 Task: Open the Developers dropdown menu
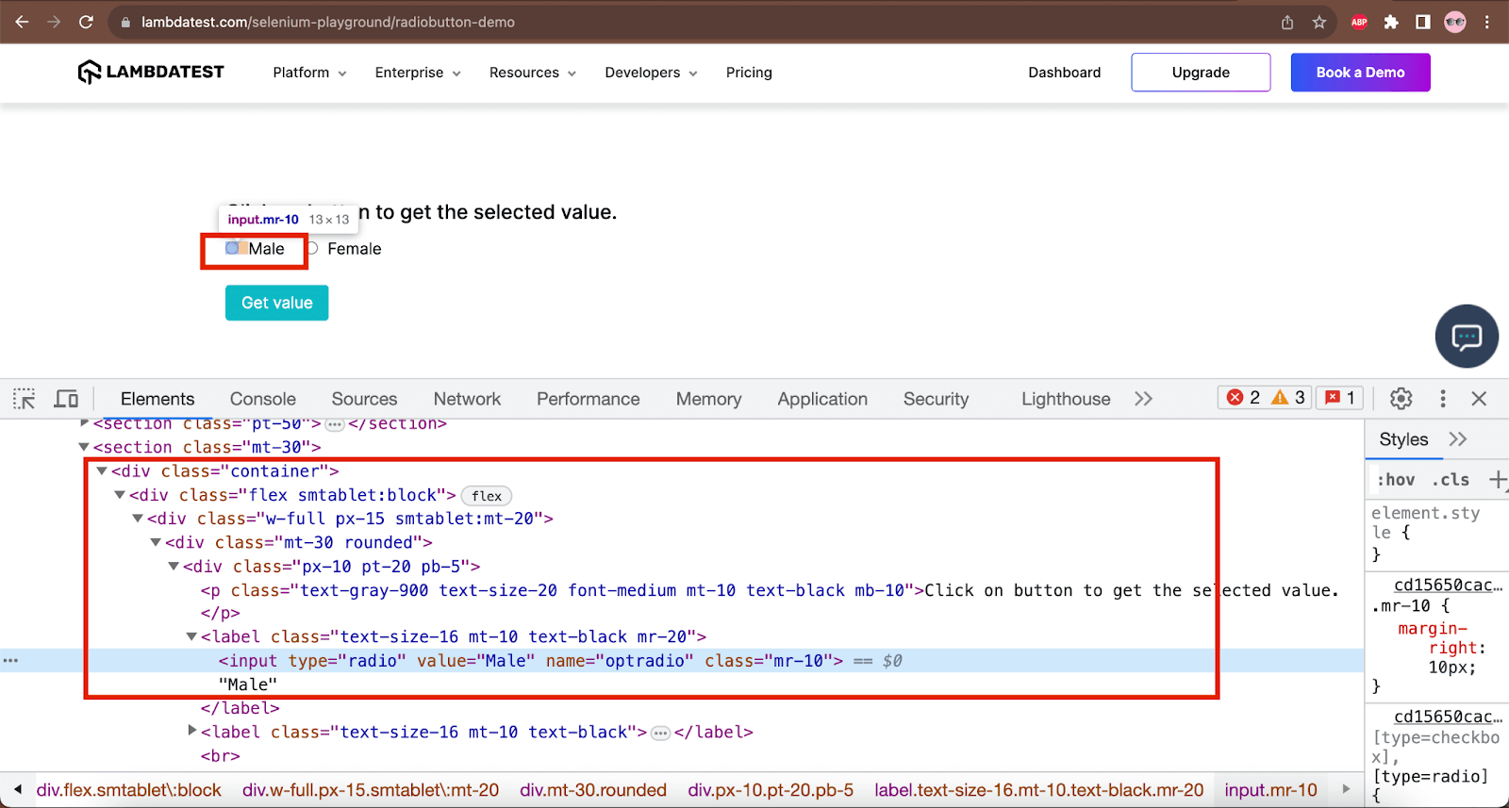[651, 73]
